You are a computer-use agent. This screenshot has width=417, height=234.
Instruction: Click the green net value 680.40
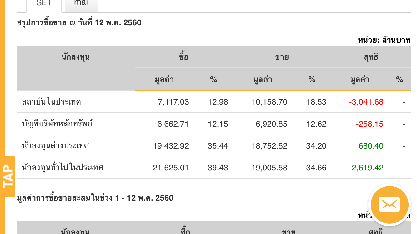click(x=371, y=146)
